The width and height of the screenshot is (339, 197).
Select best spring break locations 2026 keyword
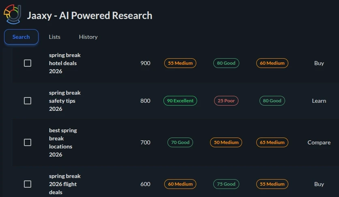click(x=63, y=142)
